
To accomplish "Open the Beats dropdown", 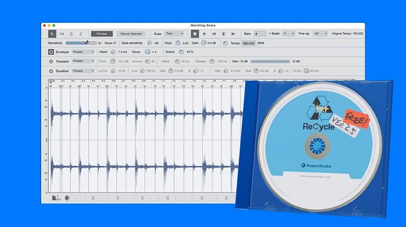I will [x=288, y=33].
